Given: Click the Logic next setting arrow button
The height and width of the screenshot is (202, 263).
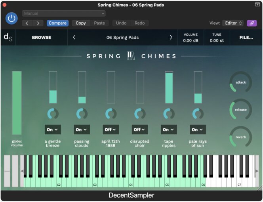Looking at the screenshot, I should click(x=38, y=23).
